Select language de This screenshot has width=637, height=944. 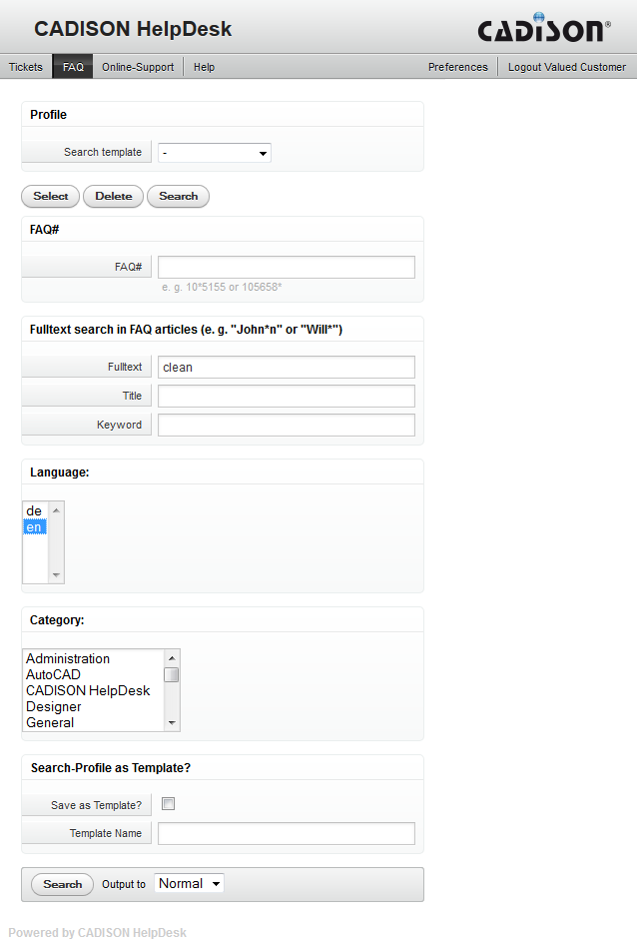coord(34,511)
